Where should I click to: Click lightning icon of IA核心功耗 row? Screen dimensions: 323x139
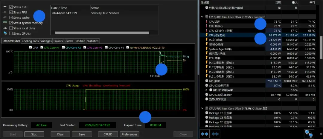click(x=207, y=40)
